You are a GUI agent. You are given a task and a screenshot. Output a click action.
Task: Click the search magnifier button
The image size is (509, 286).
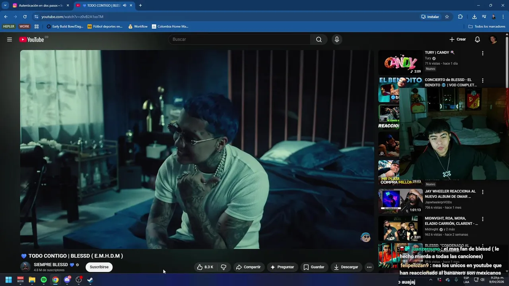tap(319, 39)
